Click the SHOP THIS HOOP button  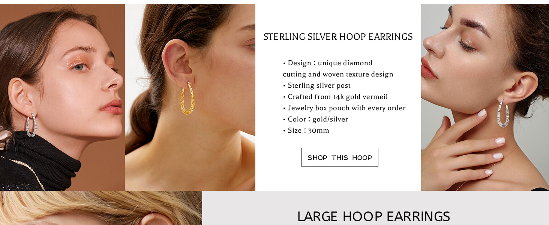(x=340, y=157)
